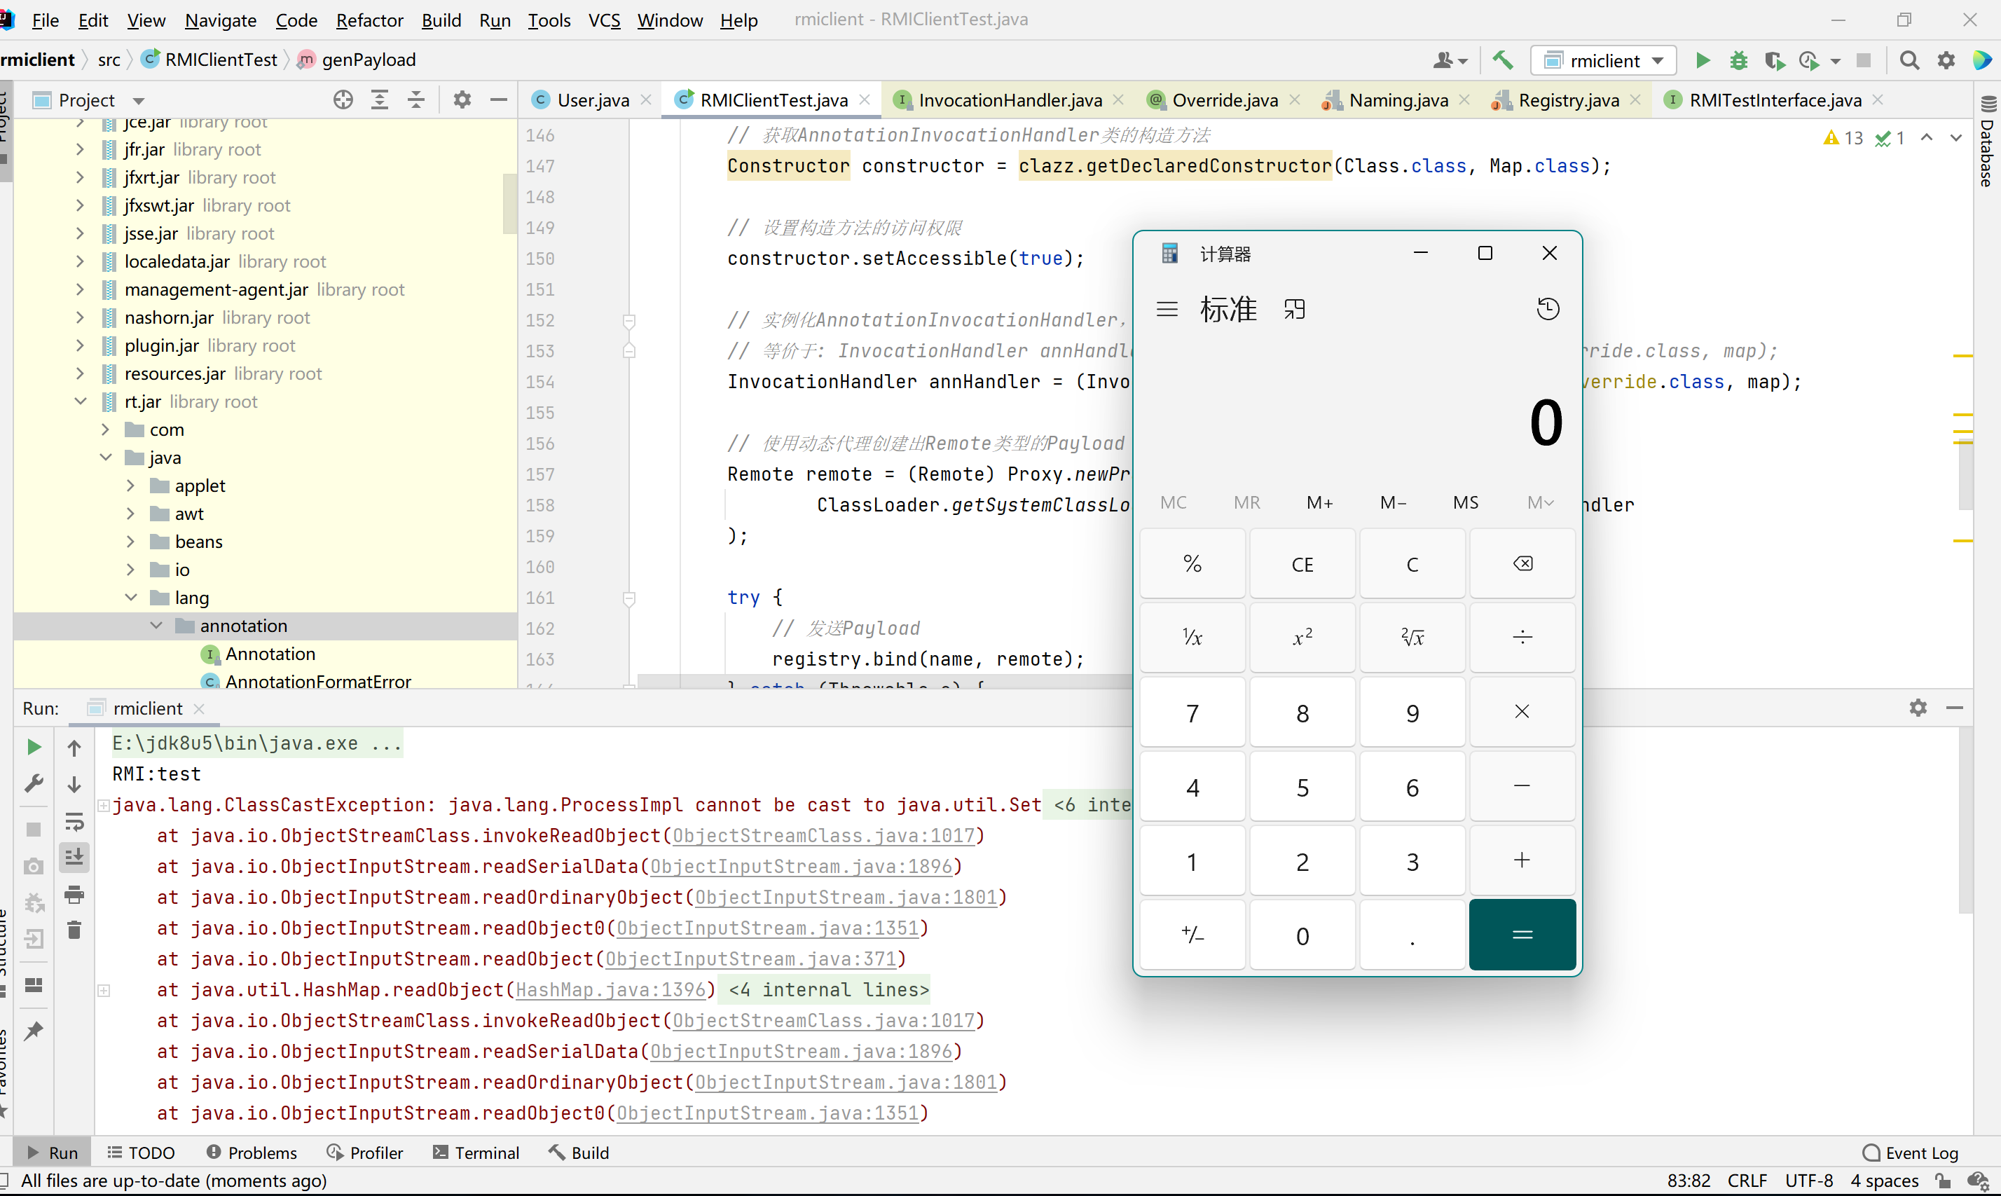
Task: Switch to InvocationHandler.java tab
Action: [x=1009, y=100]
